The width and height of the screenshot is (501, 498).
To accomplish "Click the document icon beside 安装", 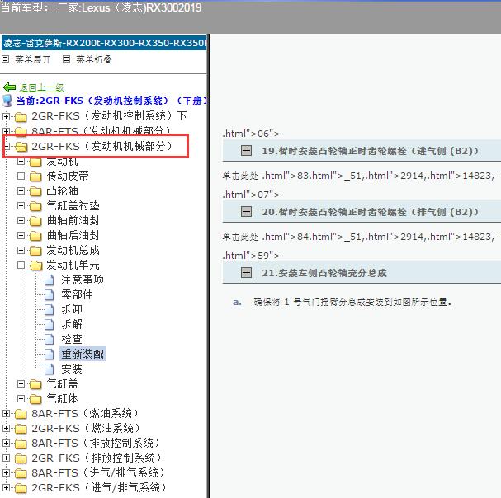I will (x=50, y=369).
